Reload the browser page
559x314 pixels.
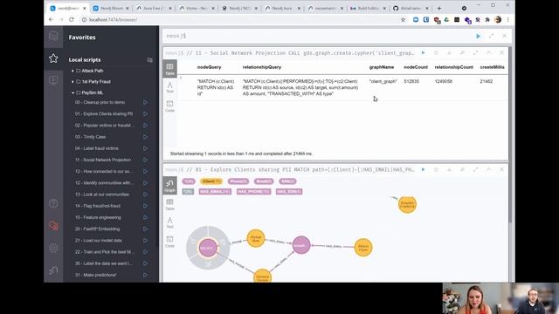click(72, 19)
